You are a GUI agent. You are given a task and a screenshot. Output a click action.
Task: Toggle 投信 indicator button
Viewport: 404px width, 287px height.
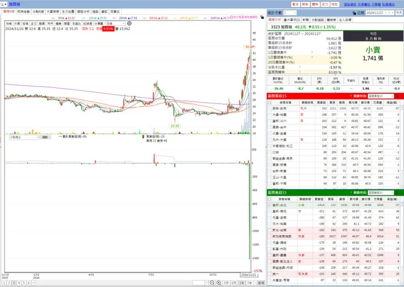coord(26,23)
